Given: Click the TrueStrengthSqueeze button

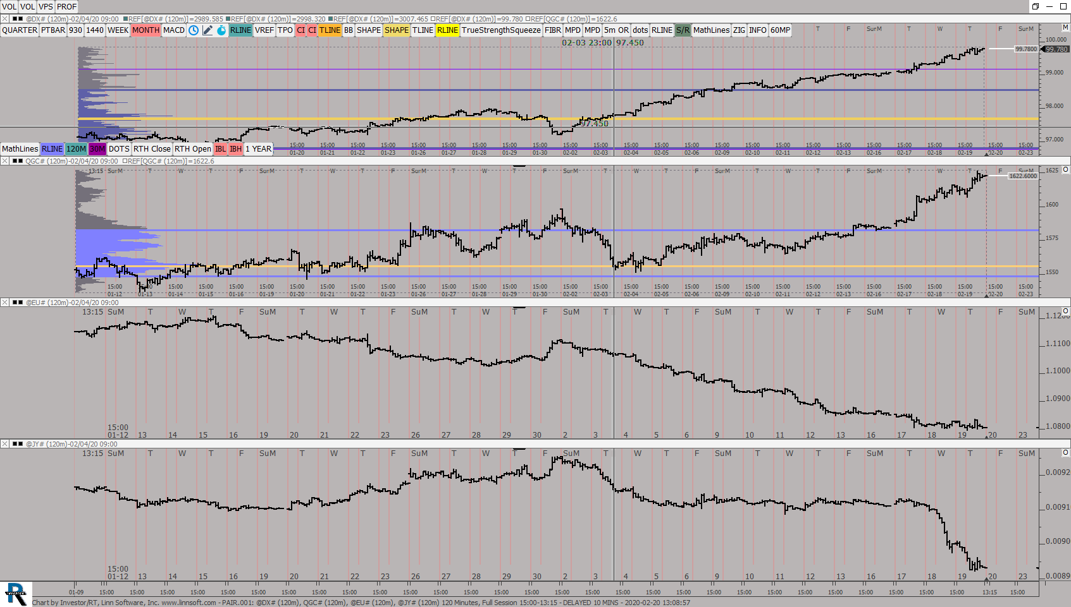Looking at the screenshot, I should [501, 30].
